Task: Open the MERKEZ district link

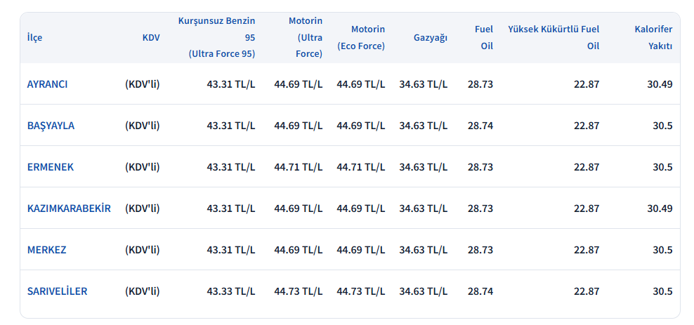Action: [x=46, y=250]
